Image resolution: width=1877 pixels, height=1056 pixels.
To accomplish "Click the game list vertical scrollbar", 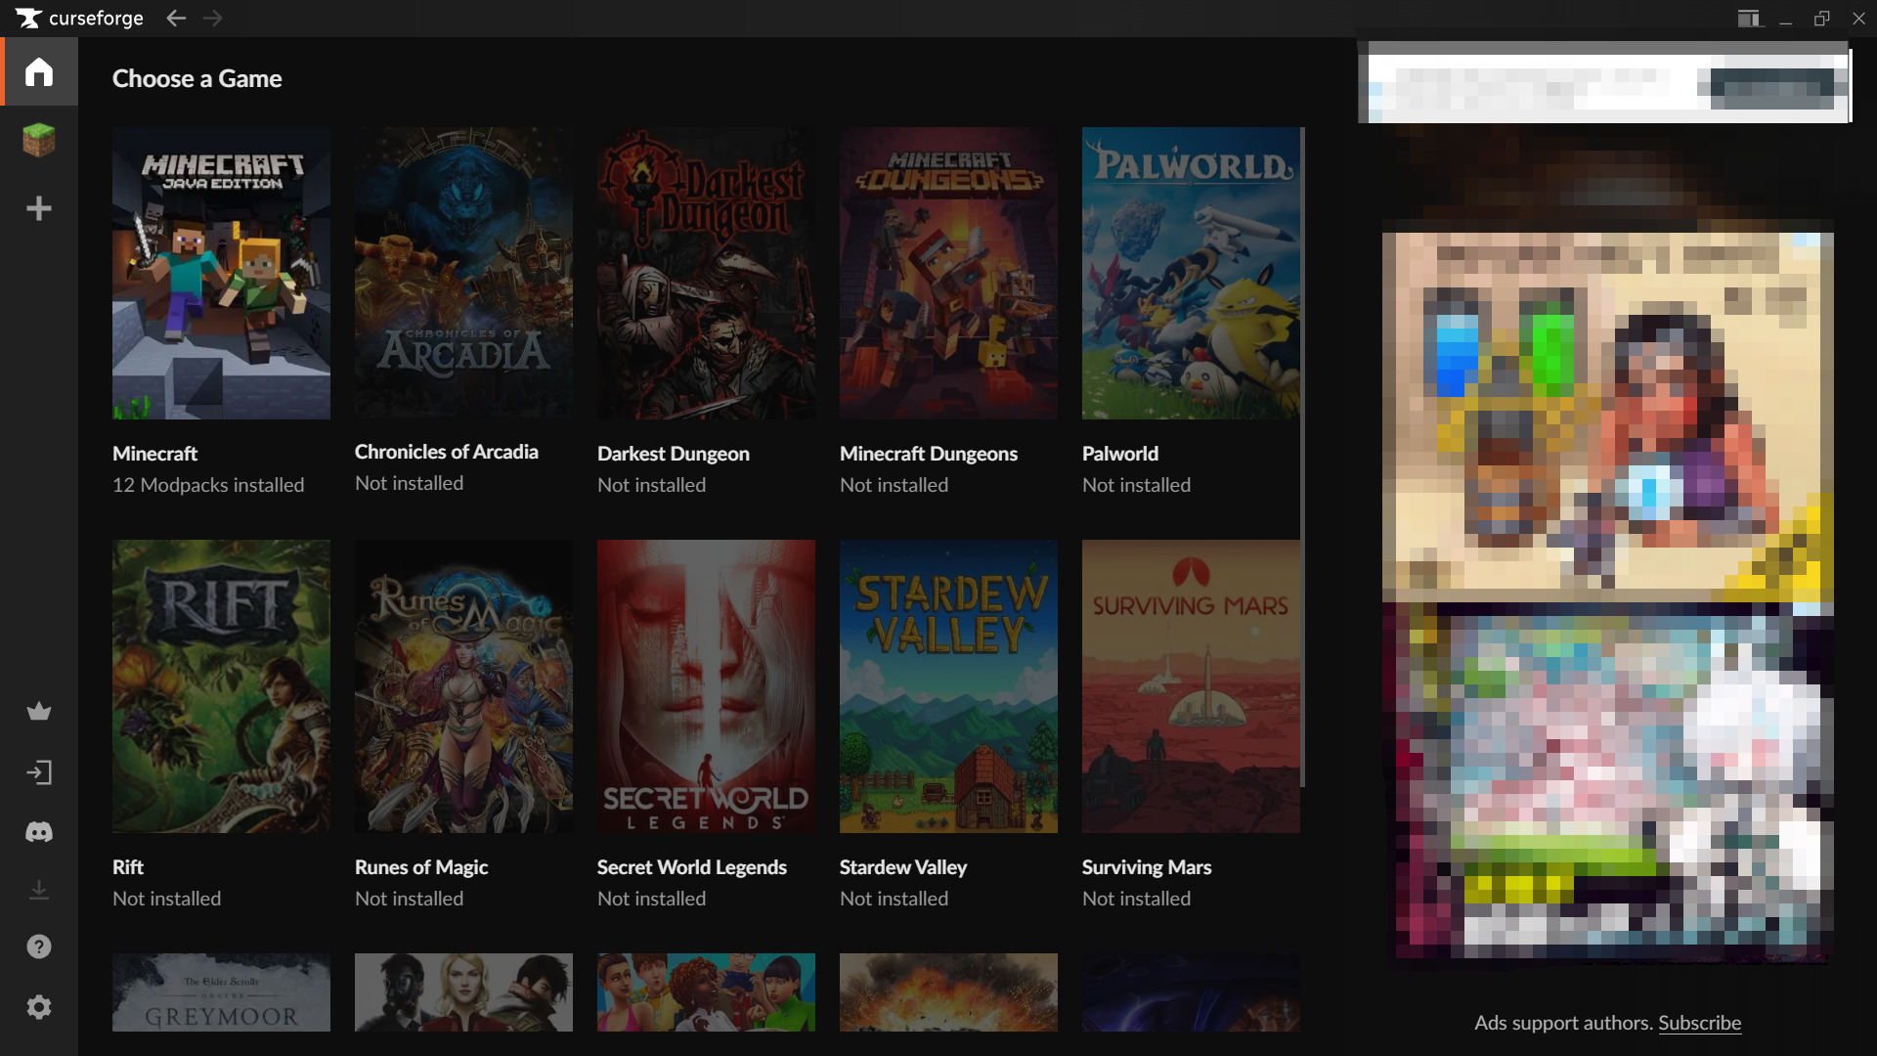I will pyautogui.click(x=1302, y=456).
